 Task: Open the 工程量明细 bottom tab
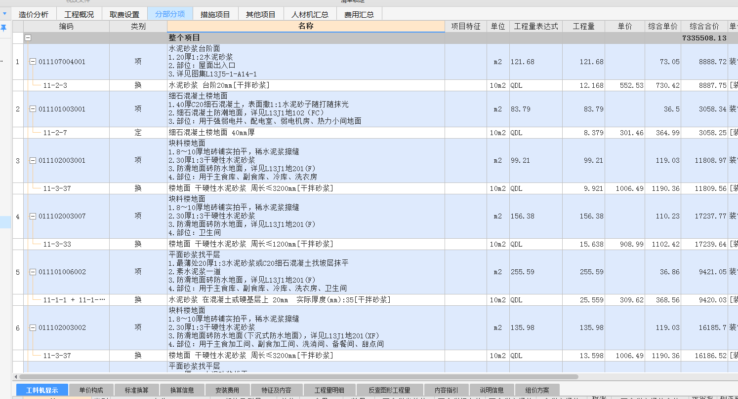click(x=329, y=390)
